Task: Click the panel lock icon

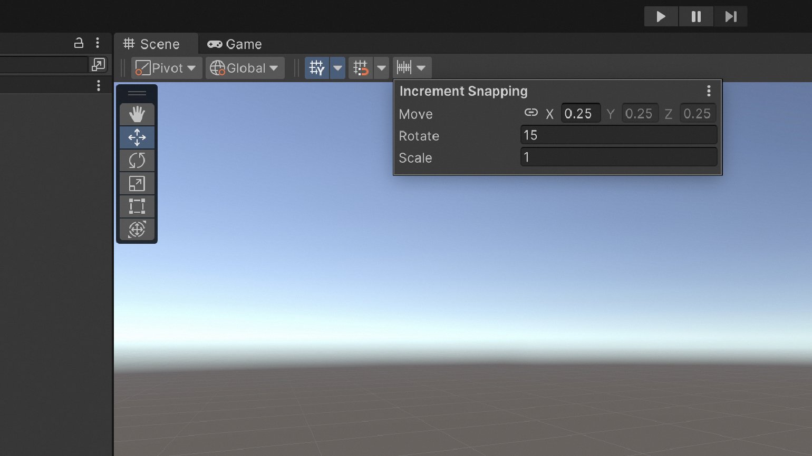Action: (79, 43)
